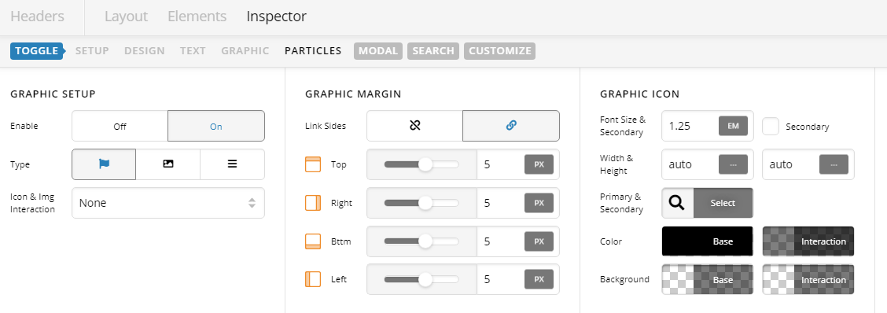The width and height of the screenshot is (887, 313).
Task: Turn graphic Enable to Off
Action: (x=120, y=126)
